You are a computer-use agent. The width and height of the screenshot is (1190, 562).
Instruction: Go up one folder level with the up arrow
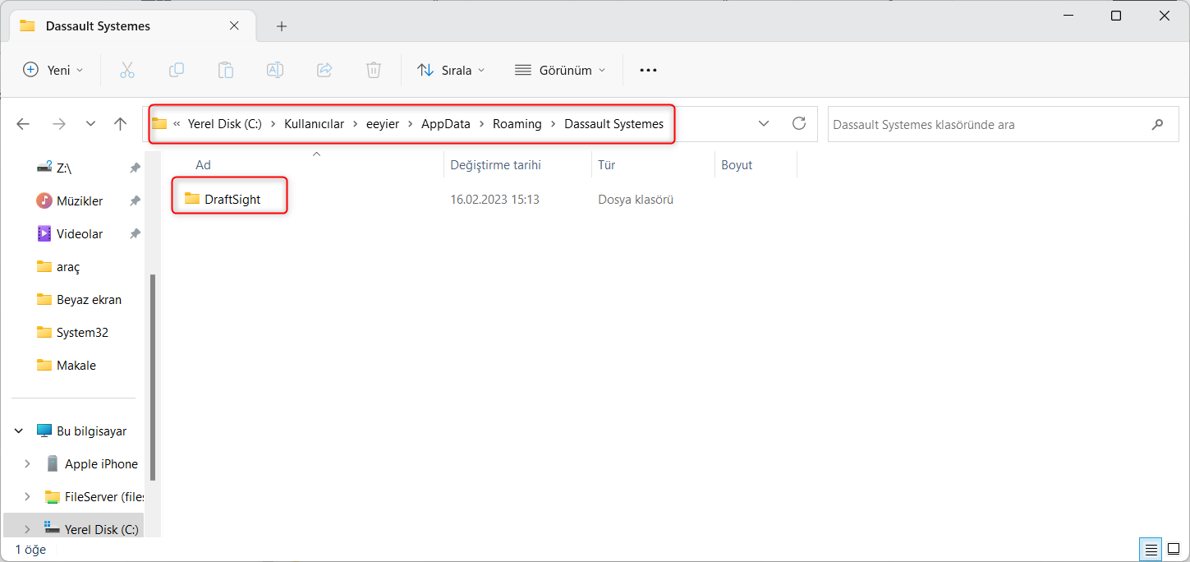coord(120,123)
